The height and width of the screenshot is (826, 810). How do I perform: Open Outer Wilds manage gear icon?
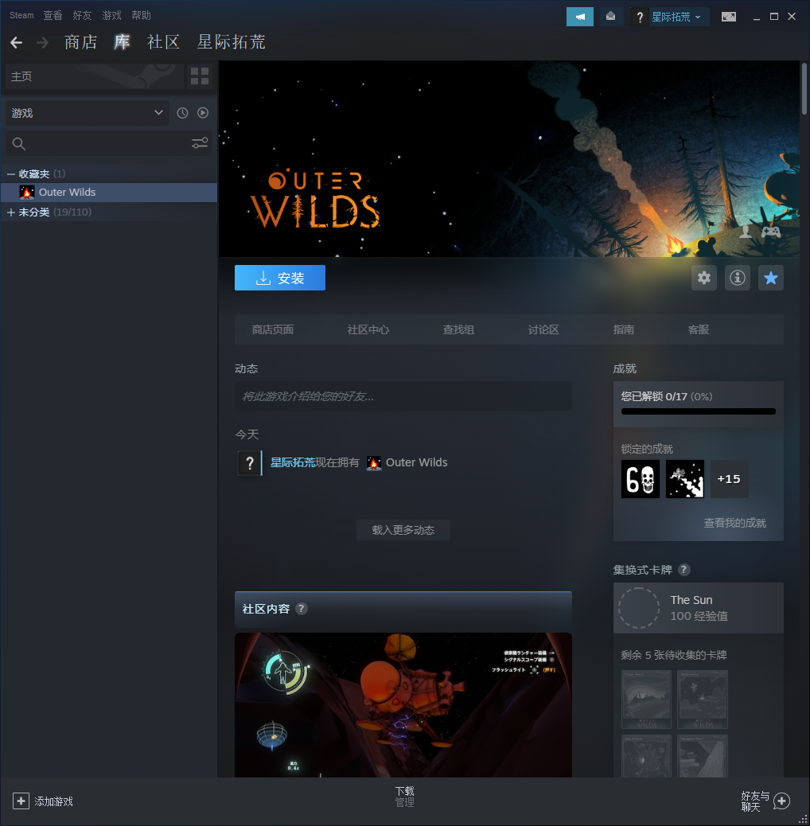[704, 278]
